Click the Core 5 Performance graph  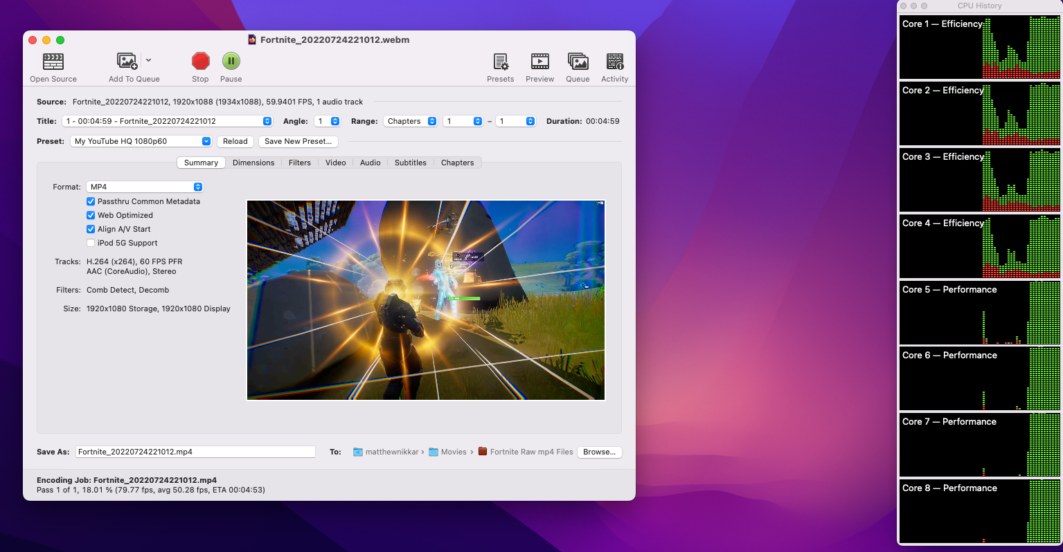(979, 313)
